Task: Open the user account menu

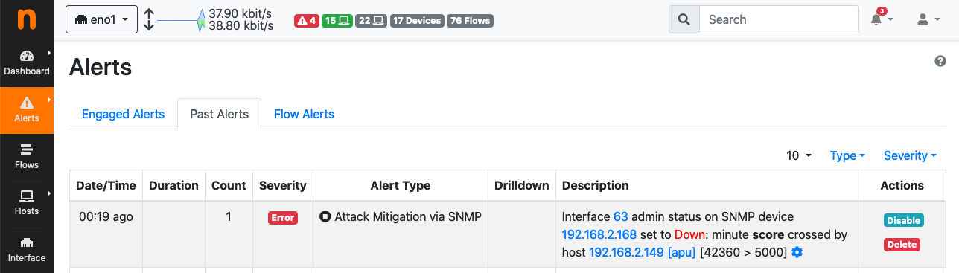Action: (928, 20)
